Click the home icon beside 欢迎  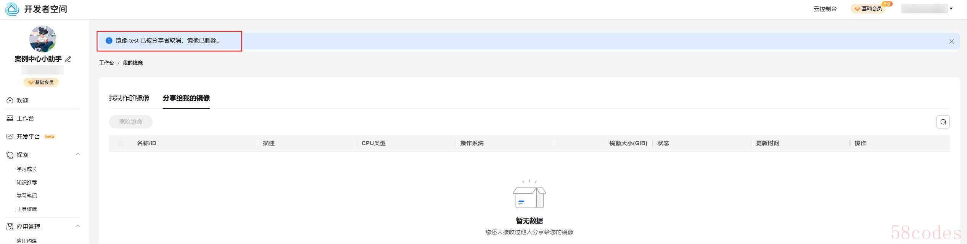10,100
